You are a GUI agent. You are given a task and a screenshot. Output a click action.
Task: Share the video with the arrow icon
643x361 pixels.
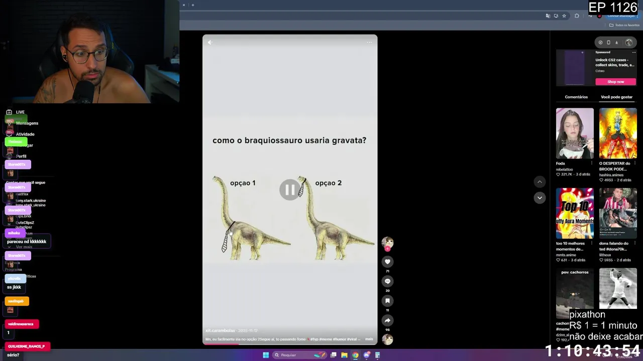tap(387, 320)
